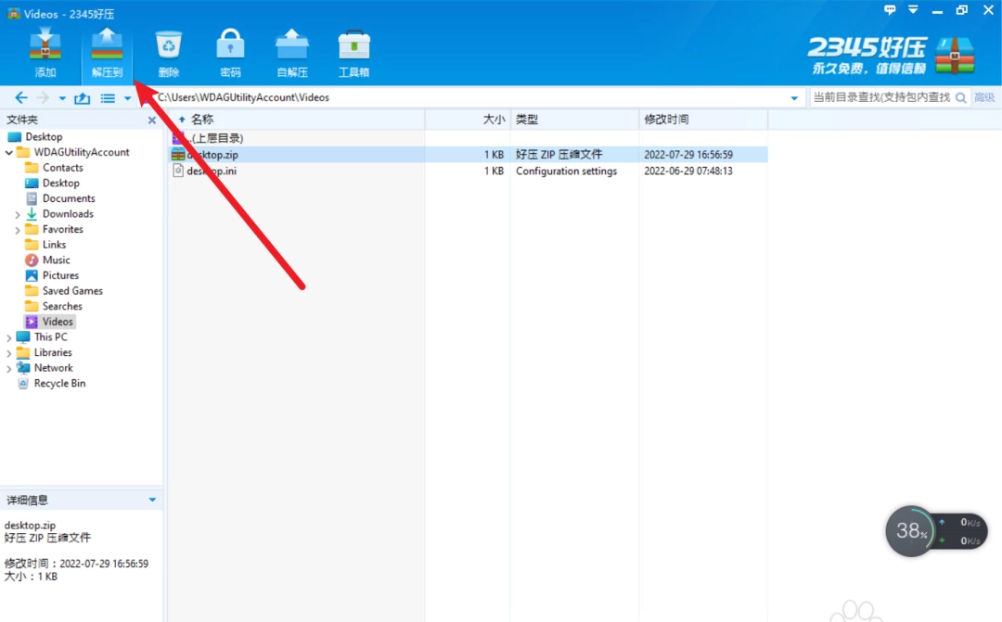
Task: Click the 删除 (Delete) recycle bin icon
Action: [x=169, y=53]
